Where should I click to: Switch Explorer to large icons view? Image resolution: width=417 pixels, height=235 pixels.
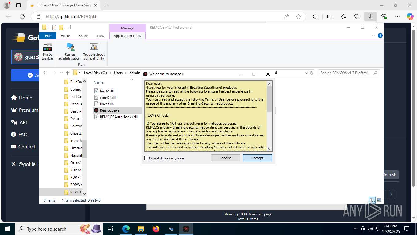point(379,200)
